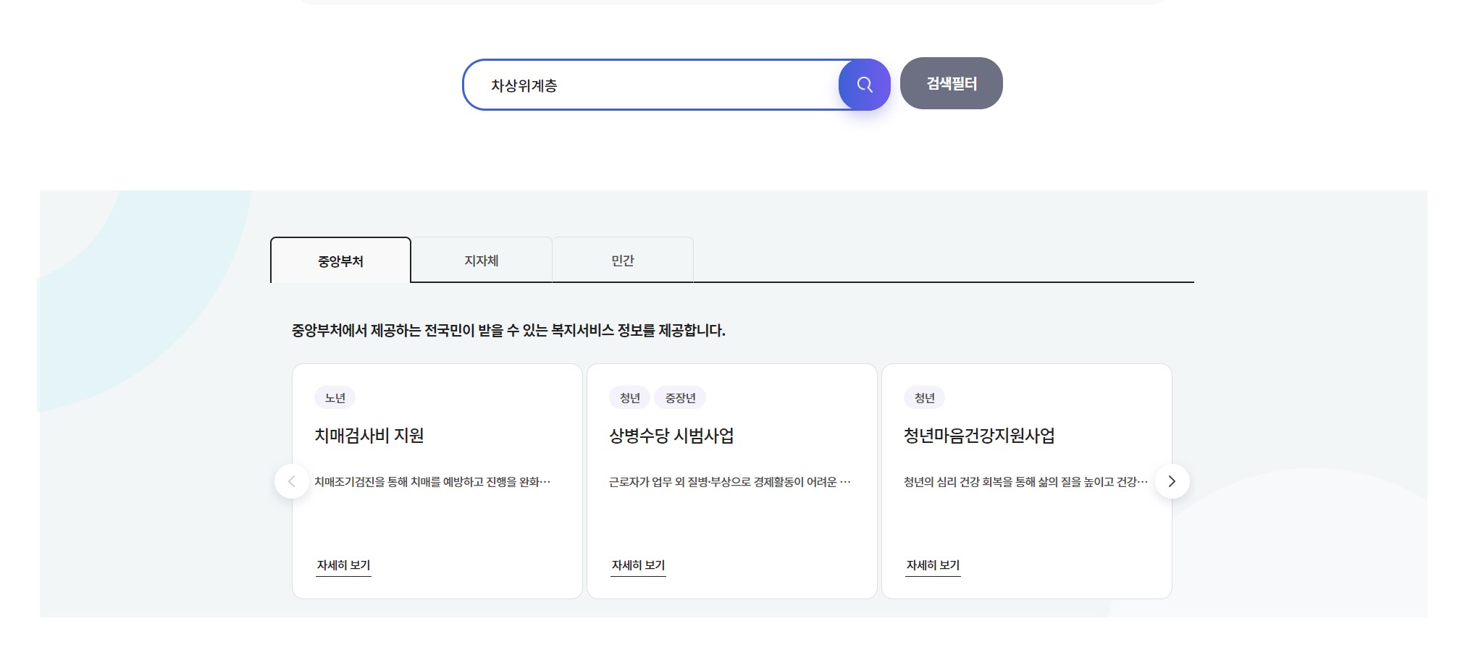Click the 근로자가 업무 외 description text
Screen dimensions: 1460x647
point(730,482)
